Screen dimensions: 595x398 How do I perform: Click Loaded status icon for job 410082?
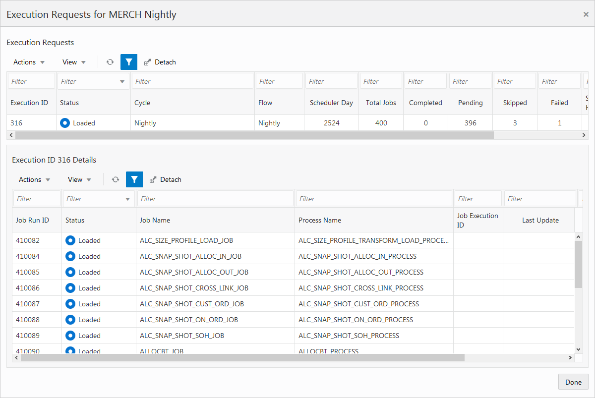click(70, 240)
